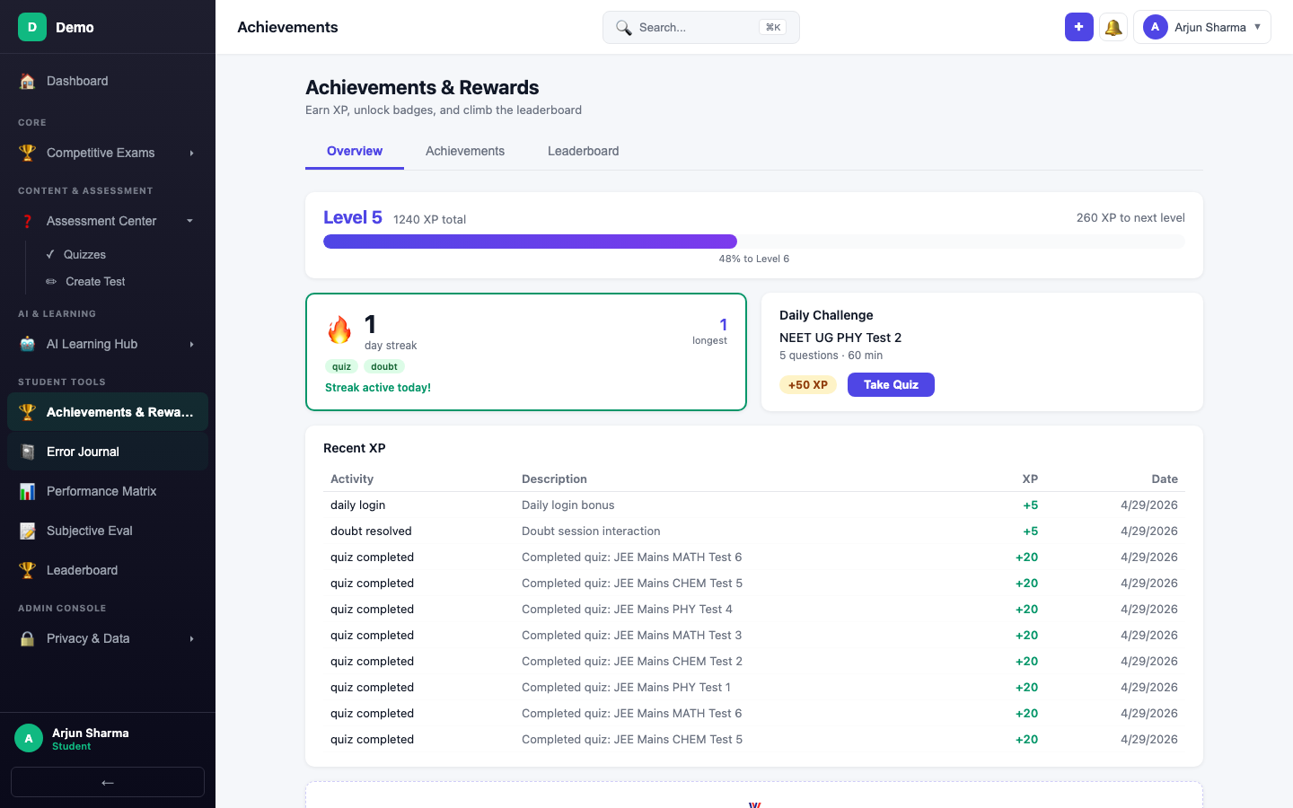Click the Assessment Center question mark icon
Viewport: 1293px width, 808px height.
click(x=28, y=221)
